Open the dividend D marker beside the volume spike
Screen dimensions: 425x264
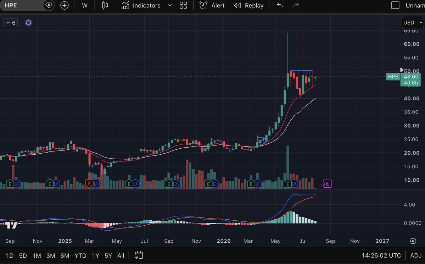coord(294,184)
